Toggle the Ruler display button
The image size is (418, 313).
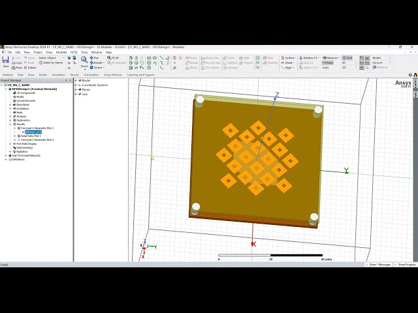tap(328, 63)
